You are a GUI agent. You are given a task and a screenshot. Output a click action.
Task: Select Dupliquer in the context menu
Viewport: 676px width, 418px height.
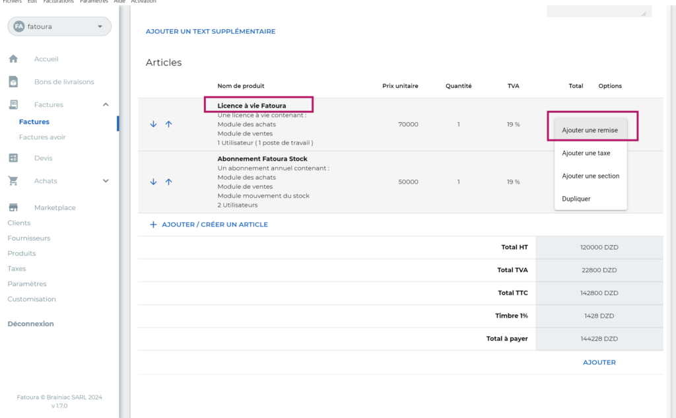[x=576, y=199]
